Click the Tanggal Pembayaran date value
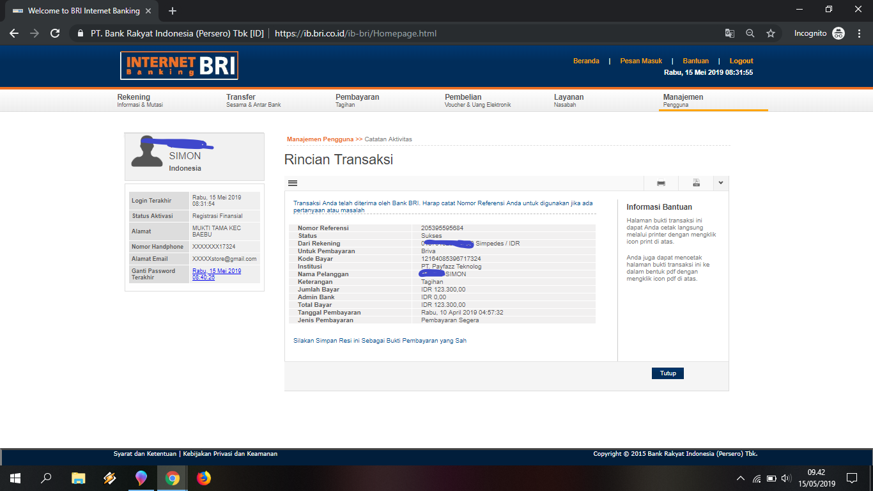Image resolution: width=873 pixels, height=491 pixels. pos(462,313)
